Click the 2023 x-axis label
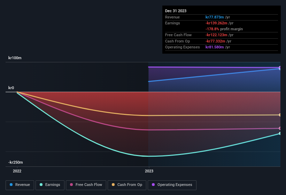The image size is (286, 195). (x=149, y=171)
